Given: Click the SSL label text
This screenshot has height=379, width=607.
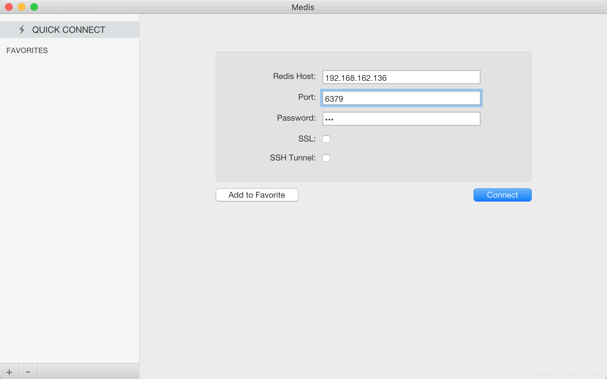Looking at the screenshot, I should point(307,139).
